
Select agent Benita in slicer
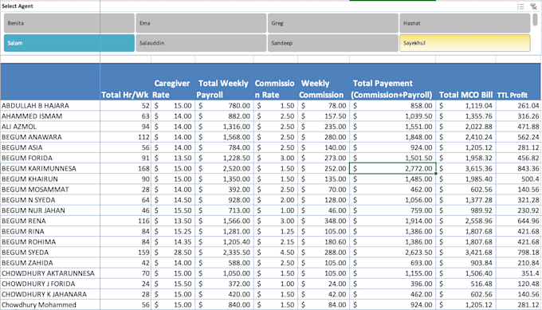pos(69,23)
